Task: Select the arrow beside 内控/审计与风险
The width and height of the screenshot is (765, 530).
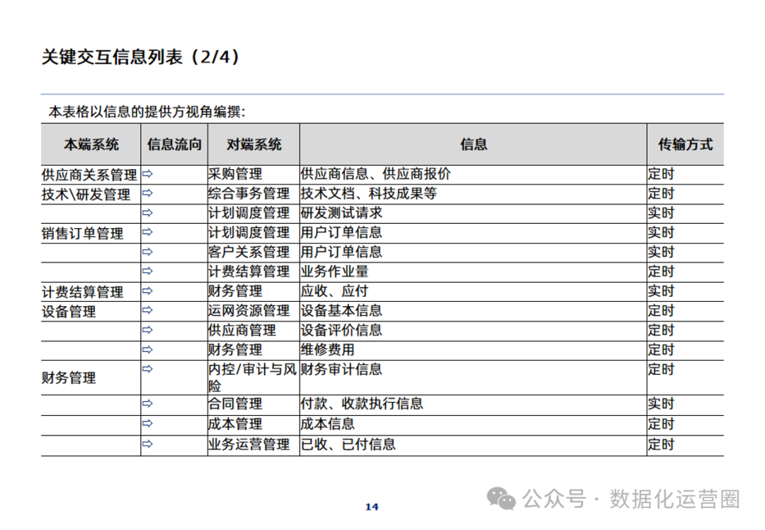Action: [x=147, y=369]
